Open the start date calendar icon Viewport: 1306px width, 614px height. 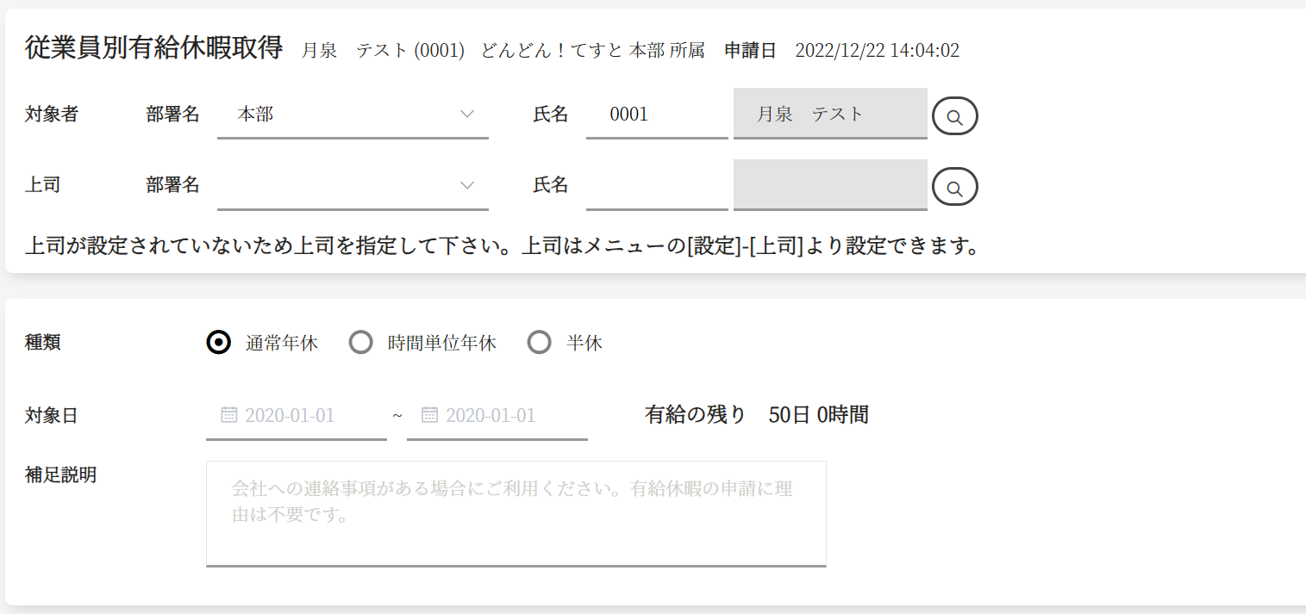228,415
